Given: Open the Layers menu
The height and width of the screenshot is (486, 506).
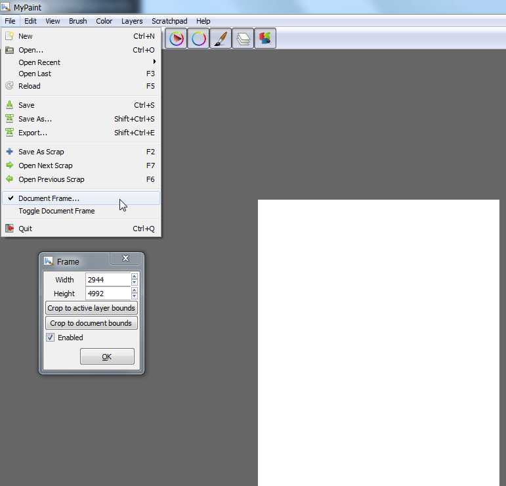Looking at the screenshot, I should pos(132,21).
